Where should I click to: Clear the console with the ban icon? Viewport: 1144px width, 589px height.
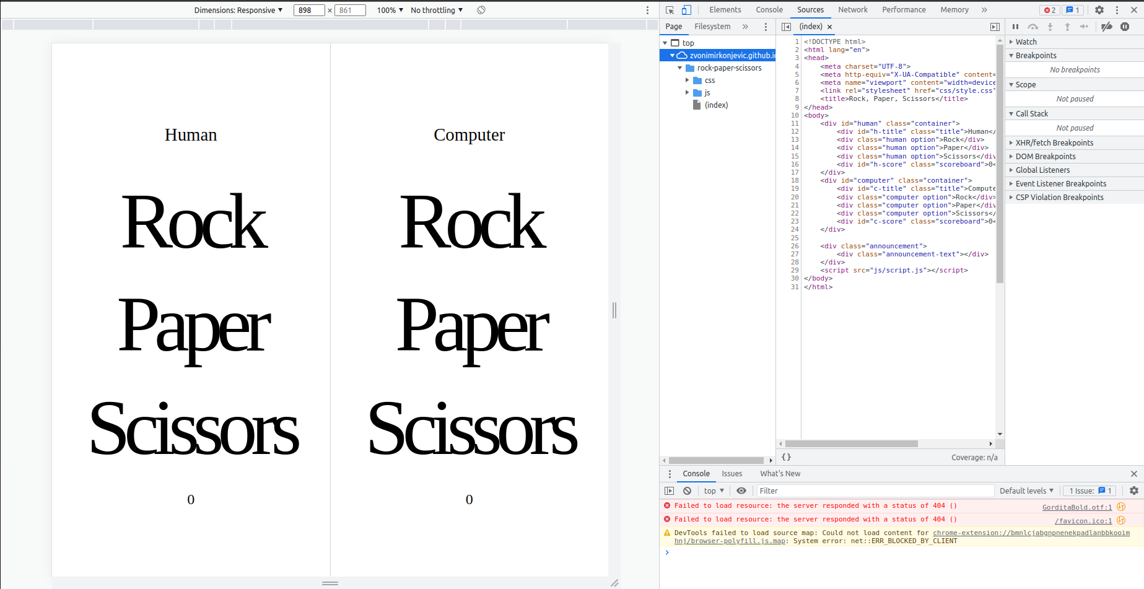[687, 491]
